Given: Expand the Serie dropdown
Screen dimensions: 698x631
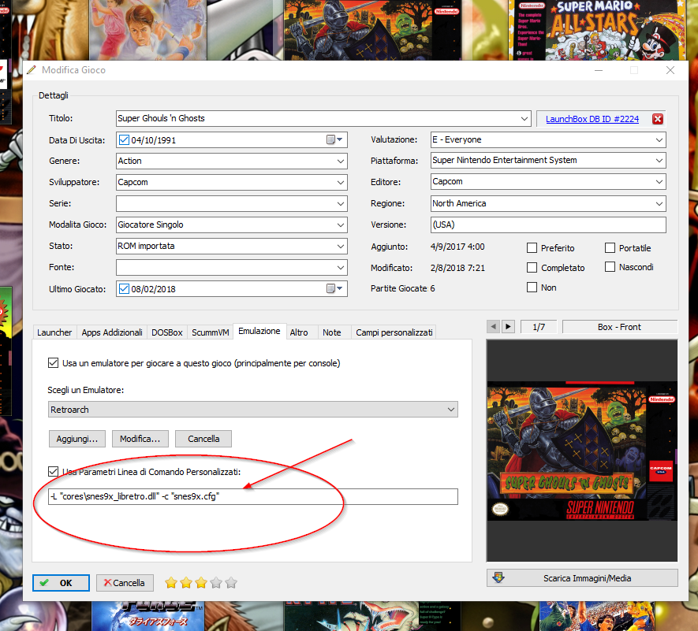Looking at the screenshot, I should point(341,204).
